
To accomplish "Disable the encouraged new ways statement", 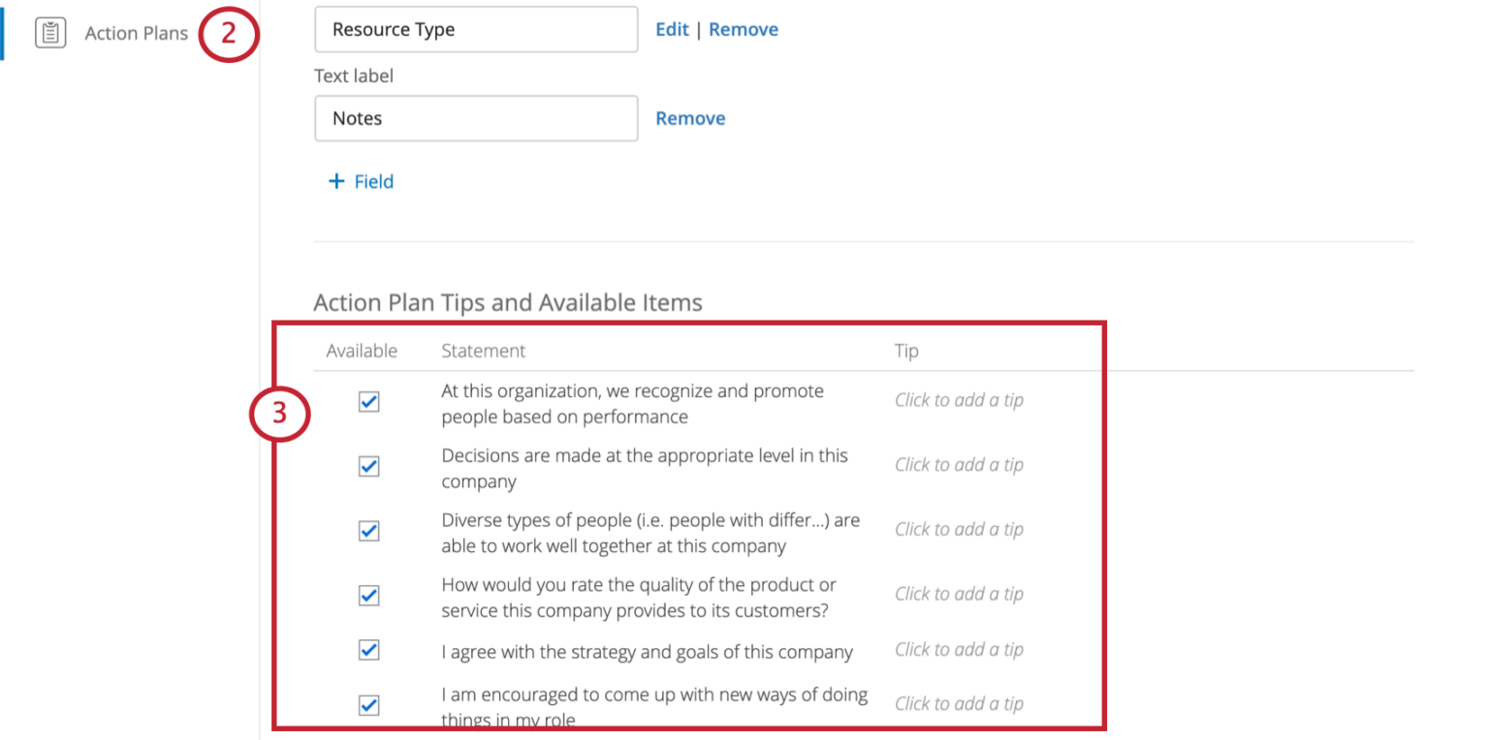I will 368,706.
